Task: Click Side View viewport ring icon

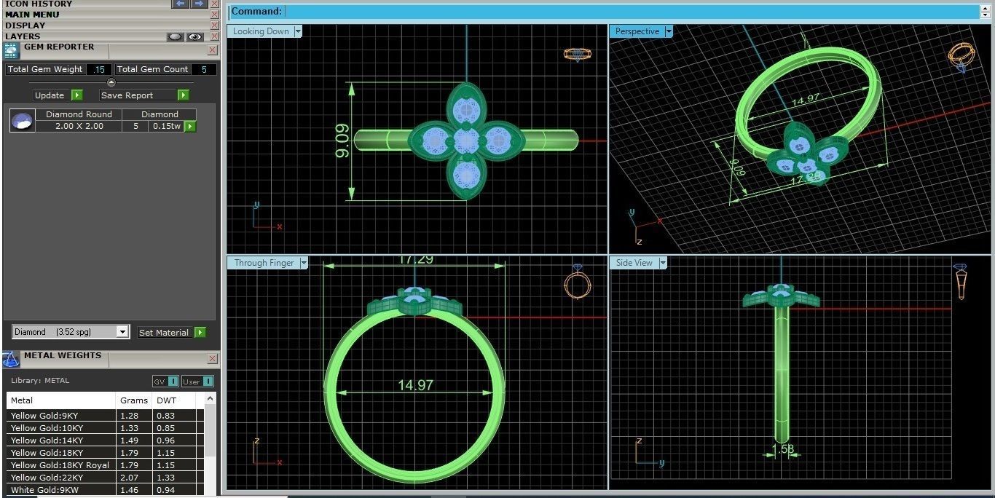Action: pos(961,281)
